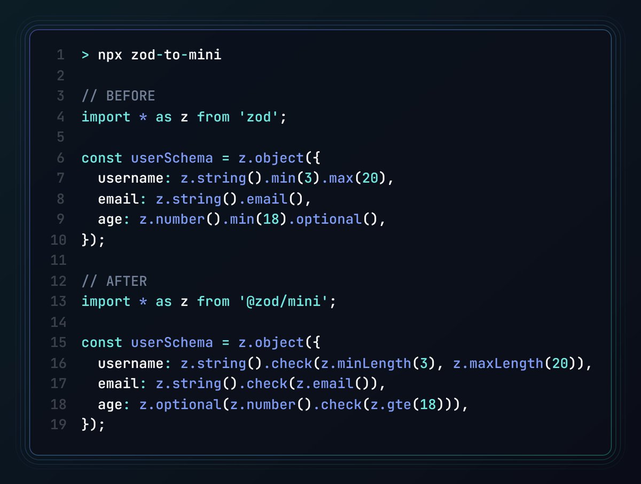
Task: Click the 'z.string().min(3).max(20)' username line
Action: 245,178
